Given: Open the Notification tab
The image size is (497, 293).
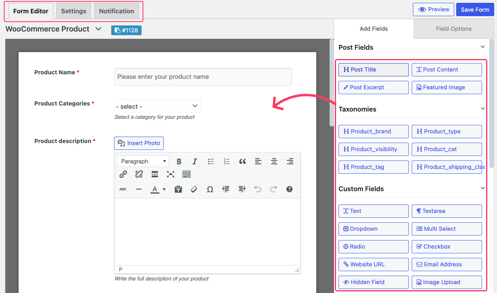Looking at the screenshot, I should click(116, 11).
